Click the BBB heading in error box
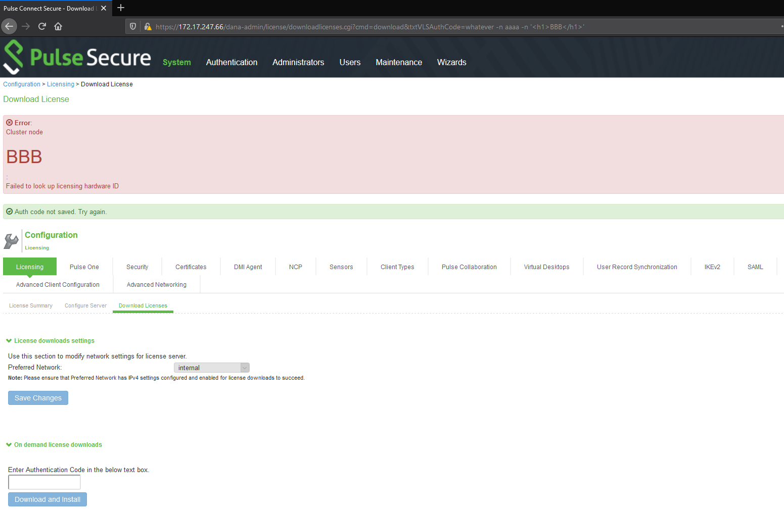Screen dimensions: 784x514 pyautogui.click(x=24, y=157)
